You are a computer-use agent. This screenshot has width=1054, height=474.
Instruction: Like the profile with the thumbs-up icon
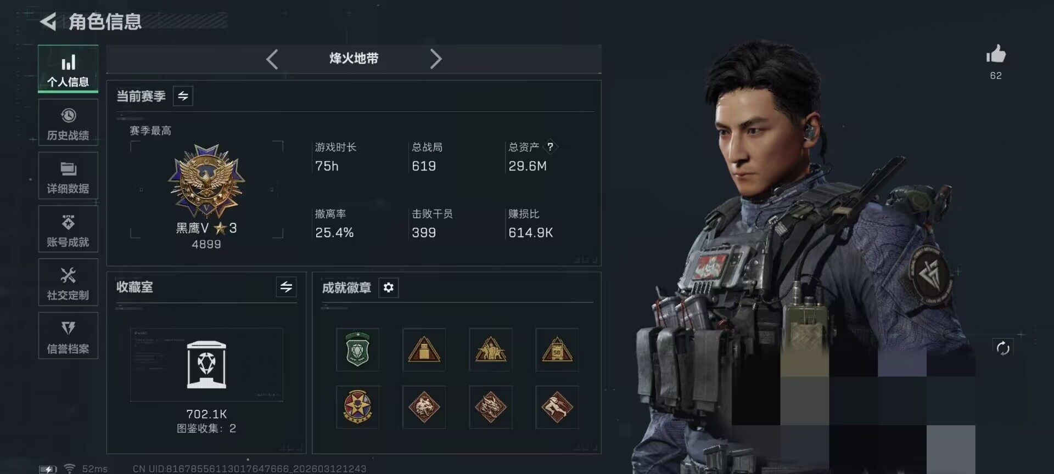coord(996,54)
